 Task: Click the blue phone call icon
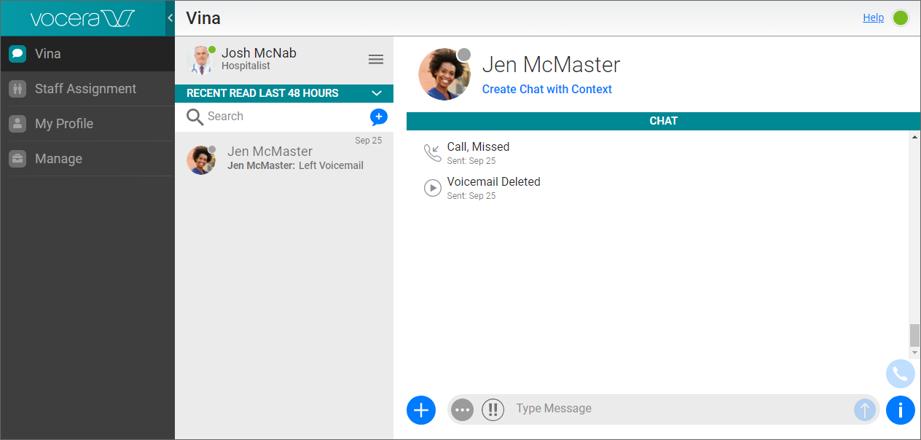(900, 374)
